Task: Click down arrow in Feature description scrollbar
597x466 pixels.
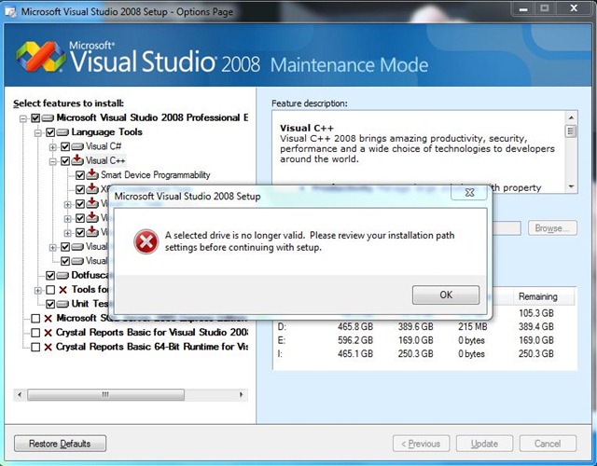Action: 571,186
